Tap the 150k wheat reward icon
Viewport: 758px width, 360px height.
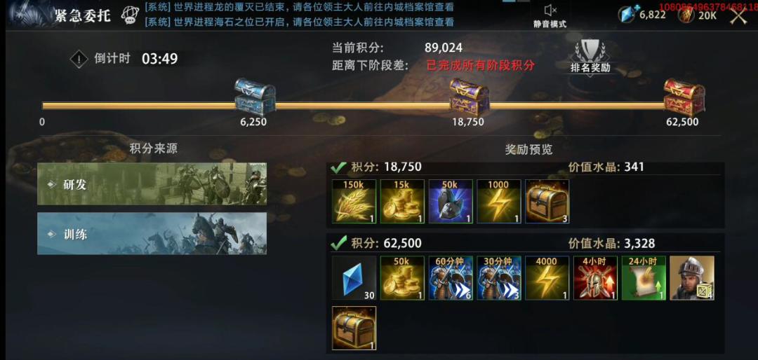354,201
